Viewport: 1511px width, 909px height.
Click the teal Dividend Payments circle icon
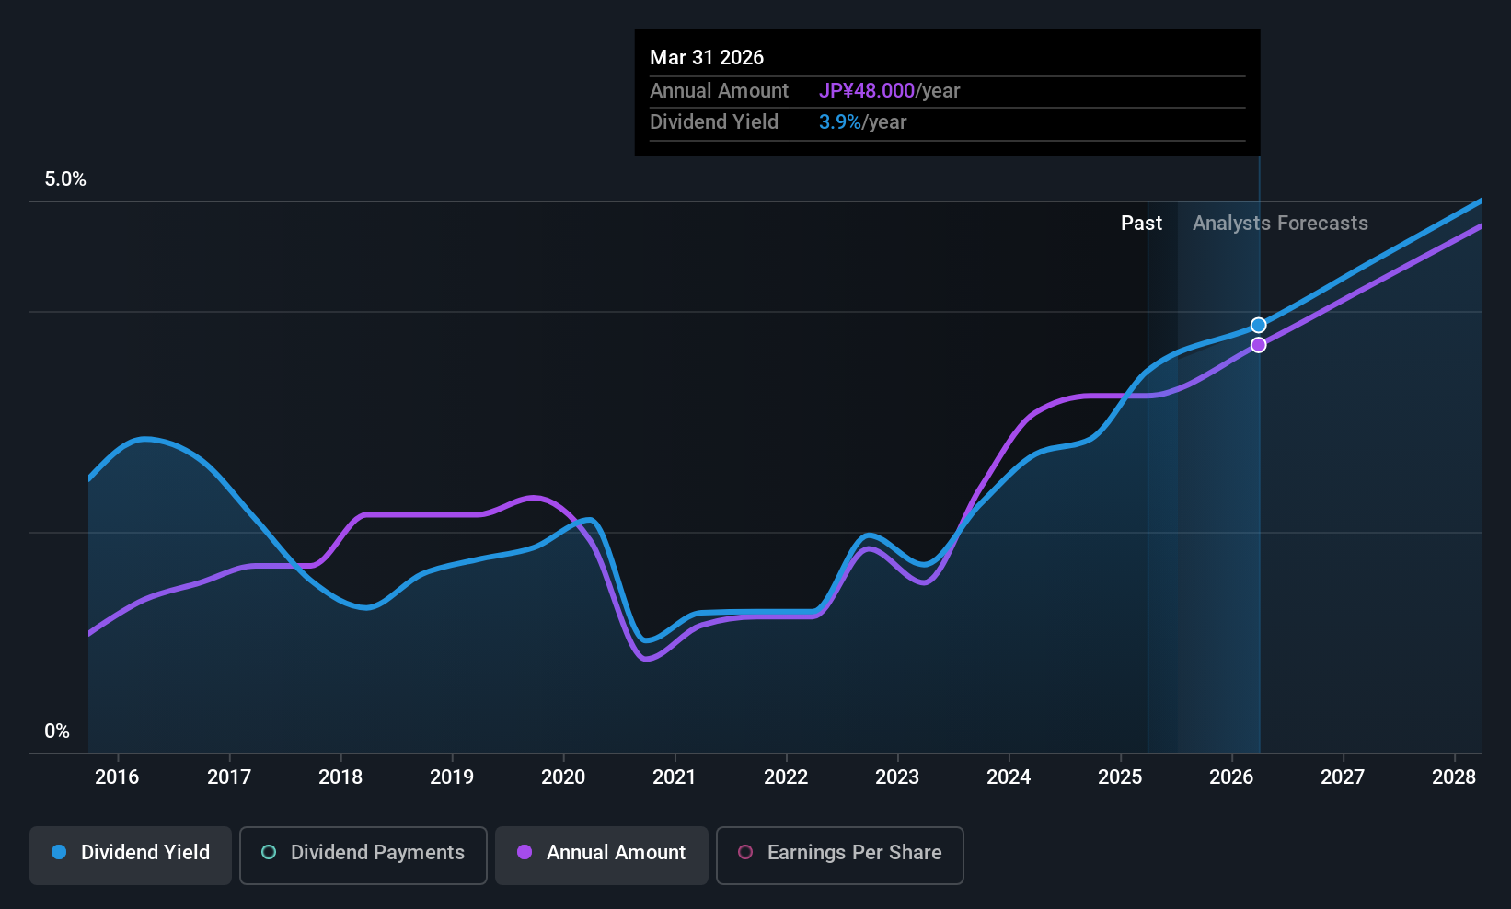(269, 852)
